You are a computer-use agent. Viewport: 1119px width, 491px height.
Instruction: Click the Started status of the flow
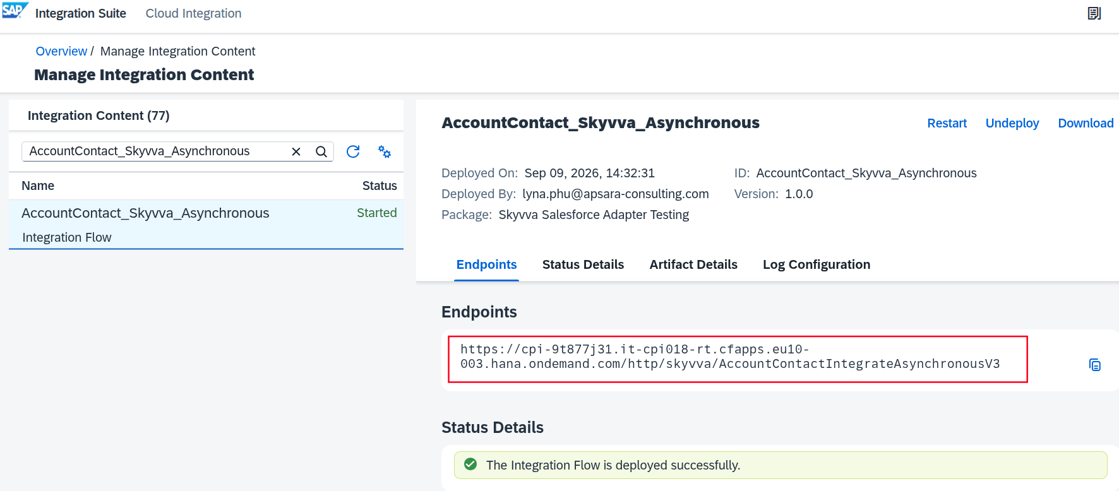pyautogui.click(x=377, y=213)
